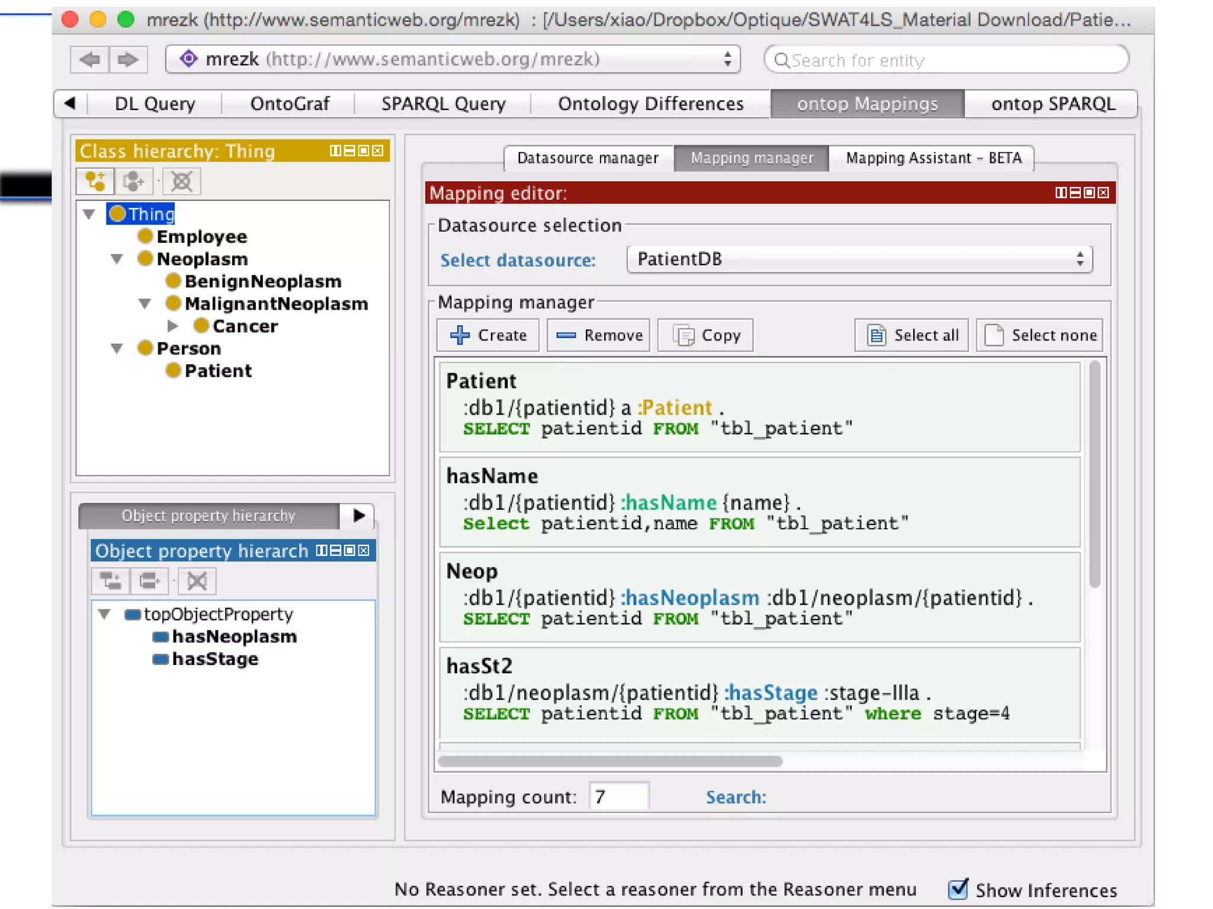Click delete object property icon

coord(197,581)
